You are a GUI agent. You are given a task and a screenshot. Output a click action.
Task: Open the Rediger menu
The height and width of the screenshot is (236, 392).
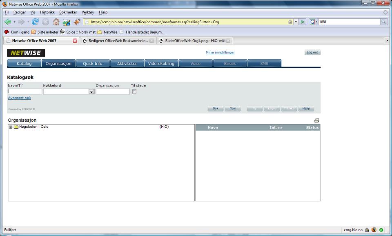(20, 12)
